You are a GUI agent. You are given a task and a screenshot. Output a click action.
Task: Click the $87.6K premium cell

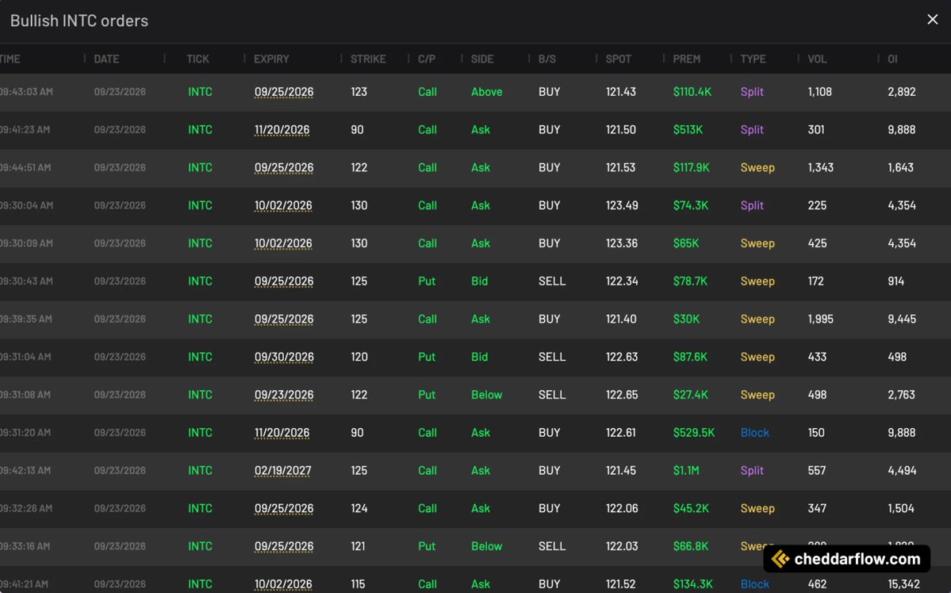pos(690,357)
